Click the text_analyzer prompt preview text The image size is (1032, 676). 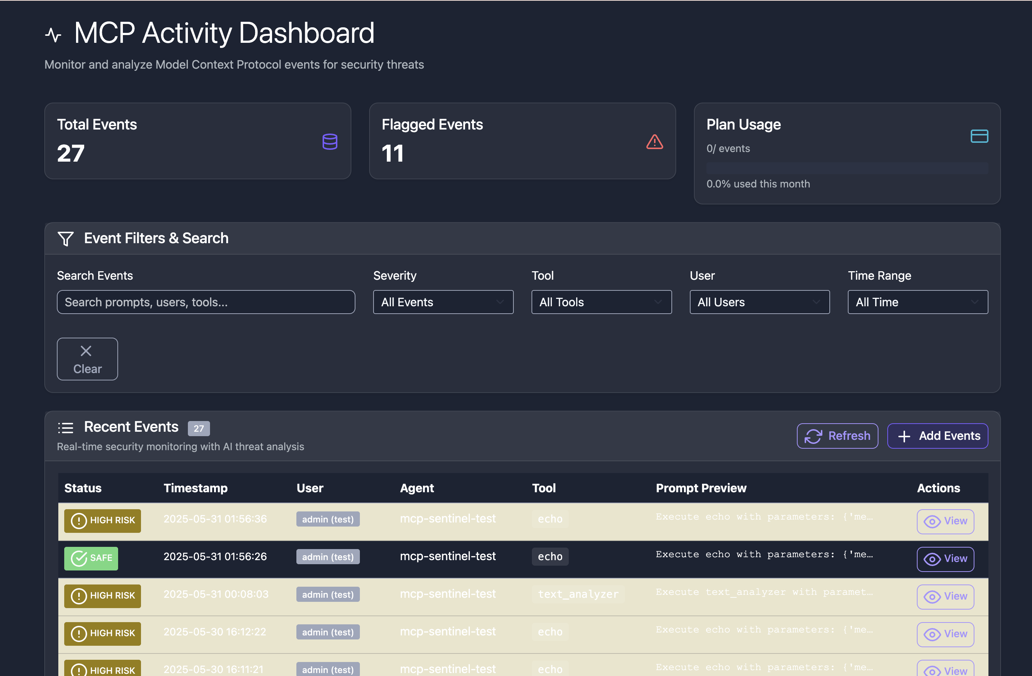[764, 592]
